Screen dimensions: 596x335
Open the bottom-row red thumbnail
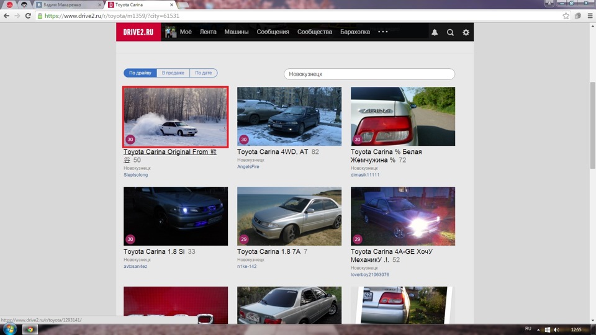point(176,305)
